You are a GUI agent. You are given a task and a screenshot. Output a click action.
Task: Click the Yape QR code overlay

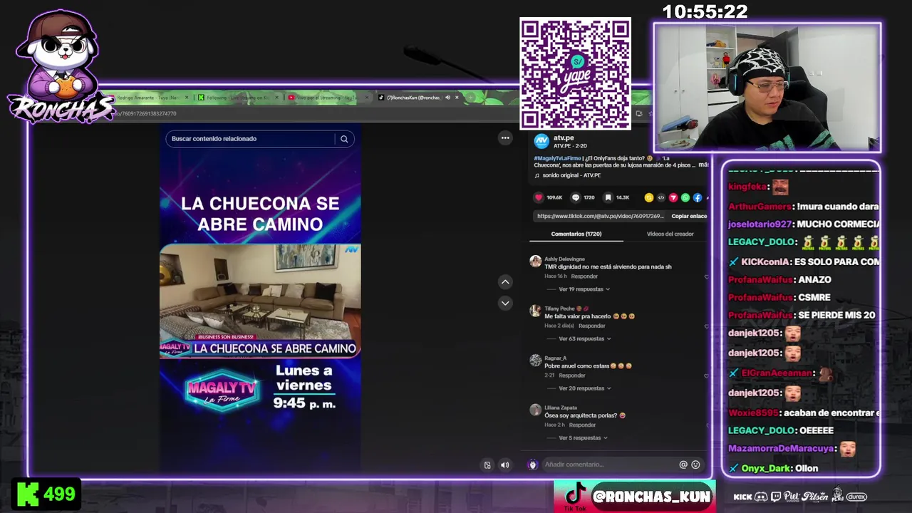pyautogui.click(x=575, y=74)
